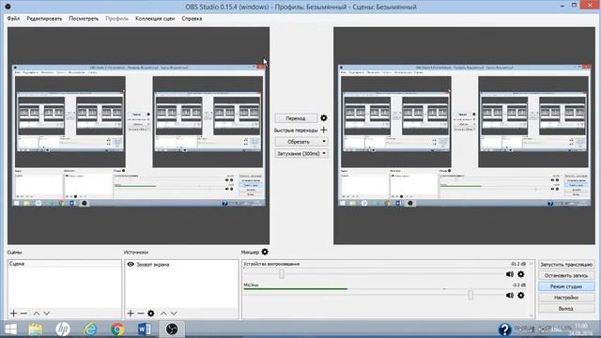Toggle Режим студии button
This screenshot has width=601, height=338.
tap(566, 286)
